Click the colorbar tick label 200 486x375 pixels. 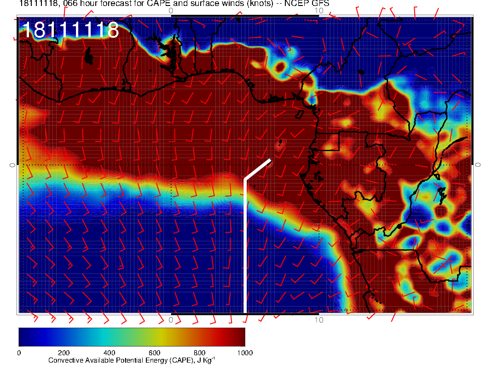pyautogui.click(x=64, y=353)
